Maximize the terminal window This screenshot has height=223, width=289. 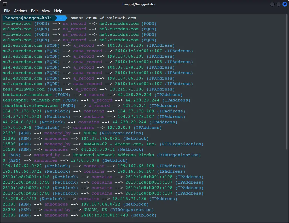pyautogui.click(x=279, y=4)
